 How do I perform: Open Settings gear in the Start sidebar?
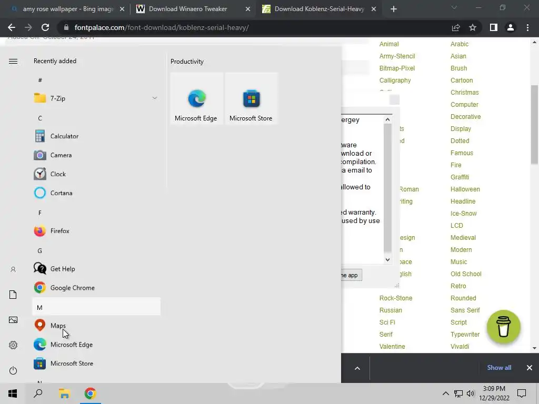(x=13, y=345)
